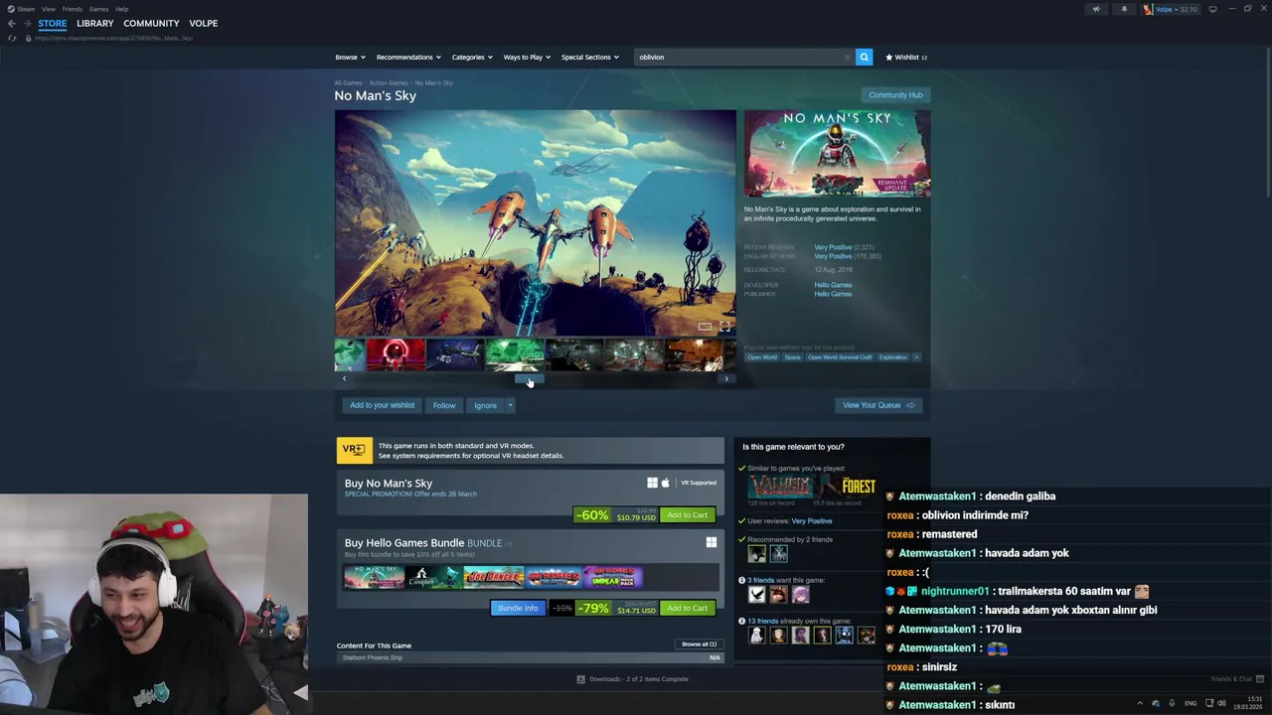
Task: Show hidden tray icons chevron
Action: pos(1140,703)
